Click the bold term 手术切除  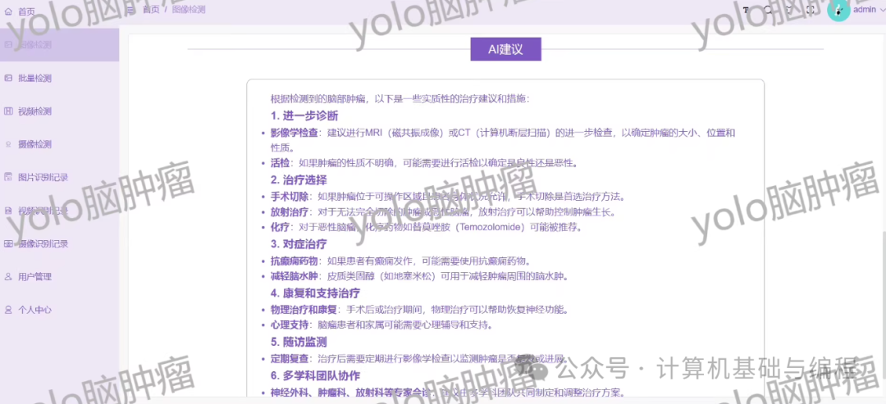pos(288,197)
